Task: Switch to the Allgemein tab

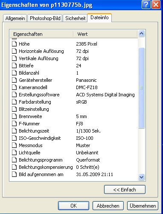Action: (15, 18)
